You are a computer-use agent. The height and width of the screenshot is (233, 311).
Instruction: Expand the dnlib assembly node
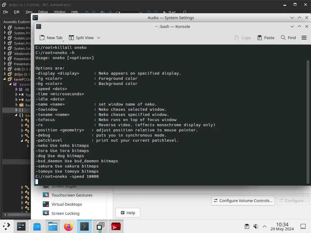tap(5, 69)
